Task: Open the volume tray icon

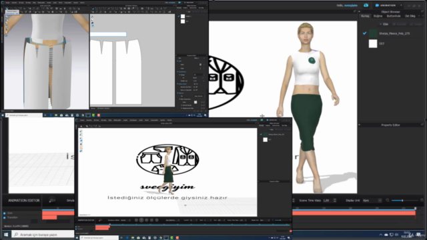Action: 397,235
